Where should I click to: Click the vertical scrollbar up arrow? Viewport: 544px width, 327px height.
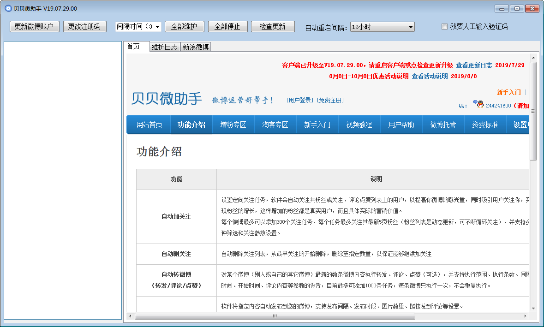tap(533, 58)
